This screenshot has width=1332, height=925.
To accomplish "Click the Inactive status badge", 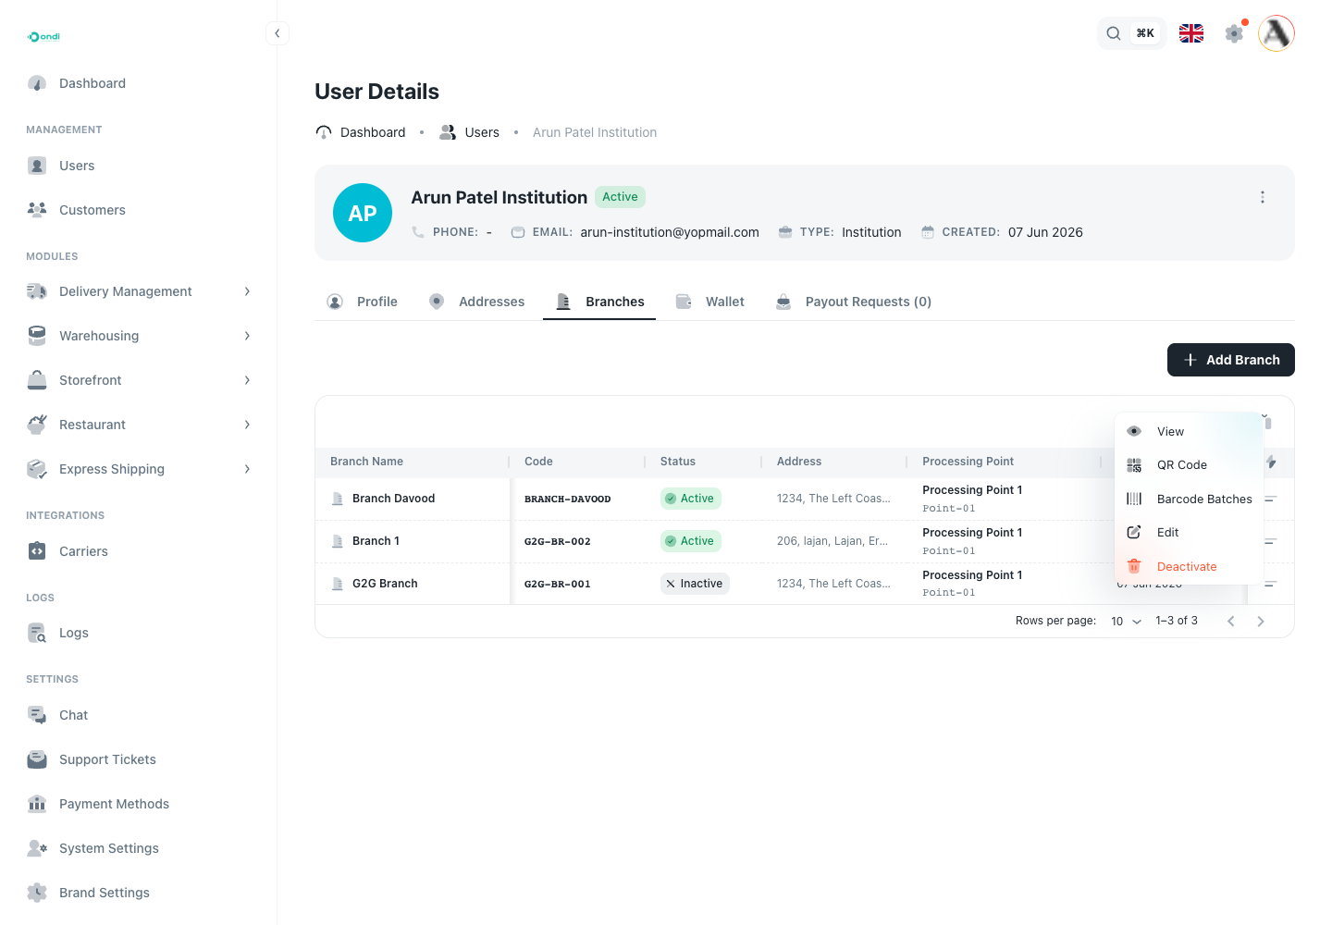I will point(695,584).
